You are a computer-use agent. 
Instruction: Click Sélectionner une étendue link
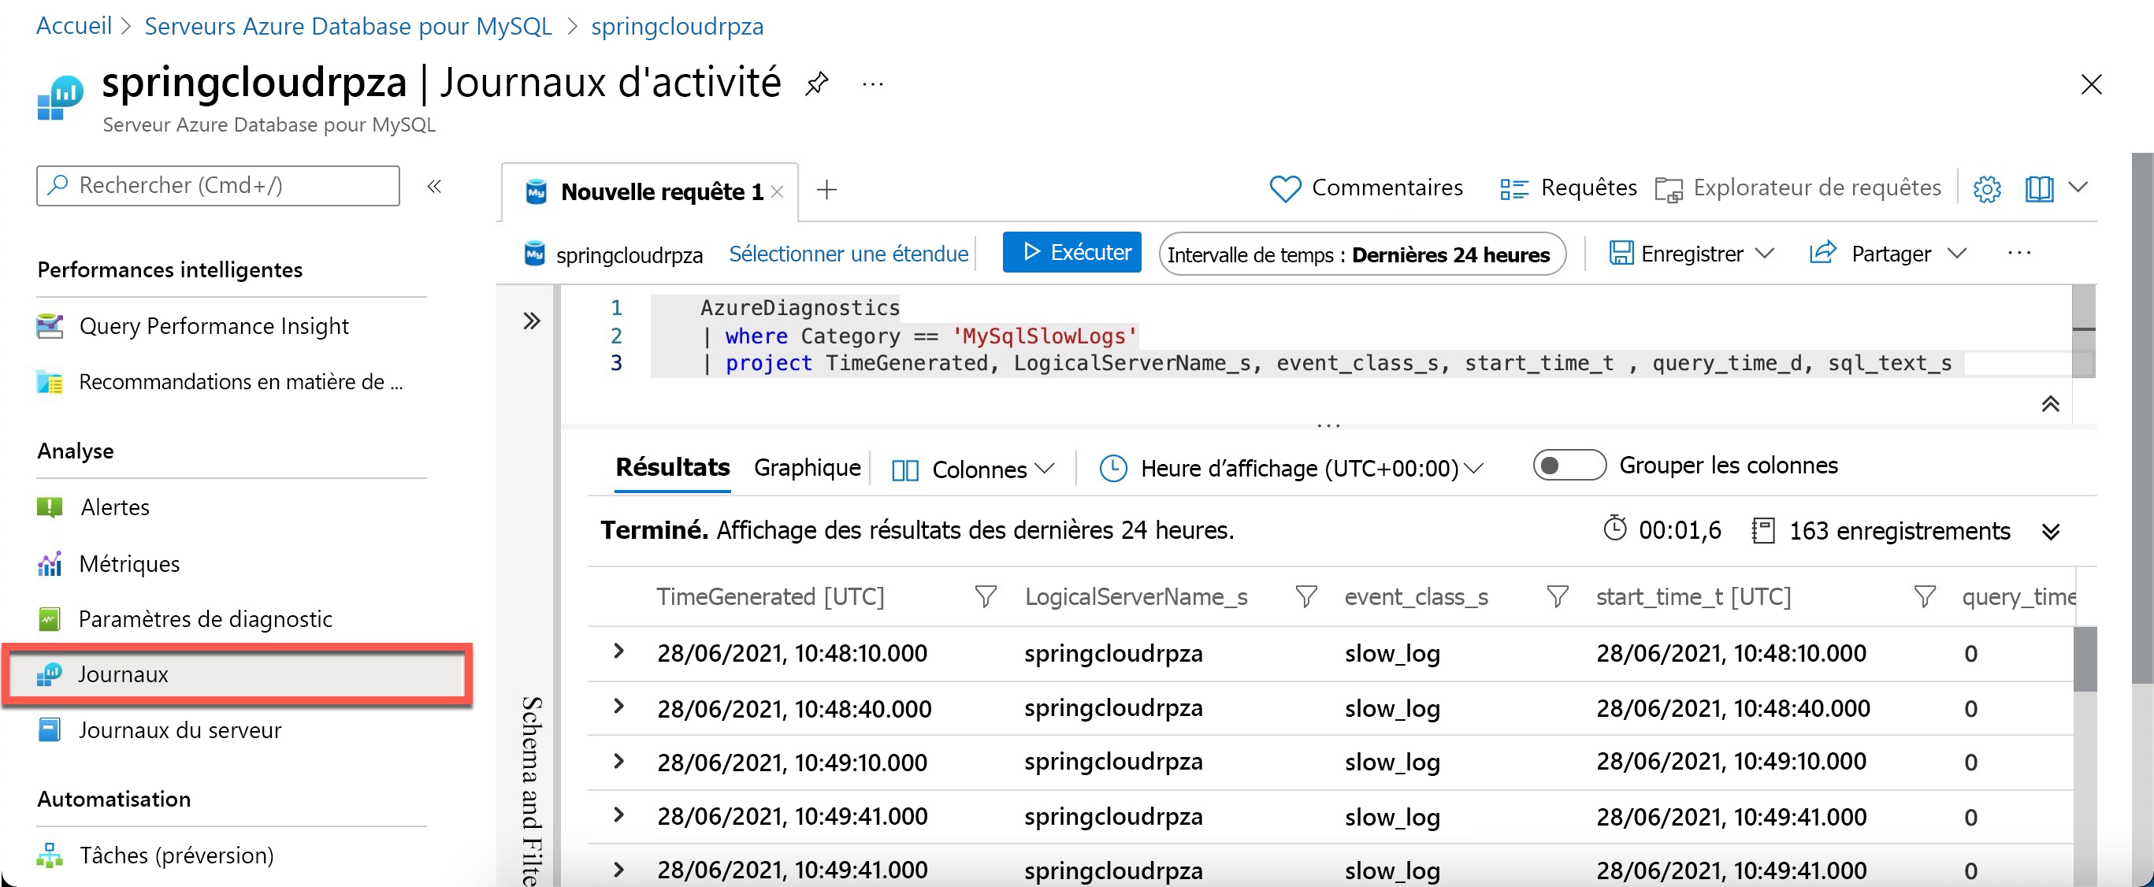click(848, 254)
